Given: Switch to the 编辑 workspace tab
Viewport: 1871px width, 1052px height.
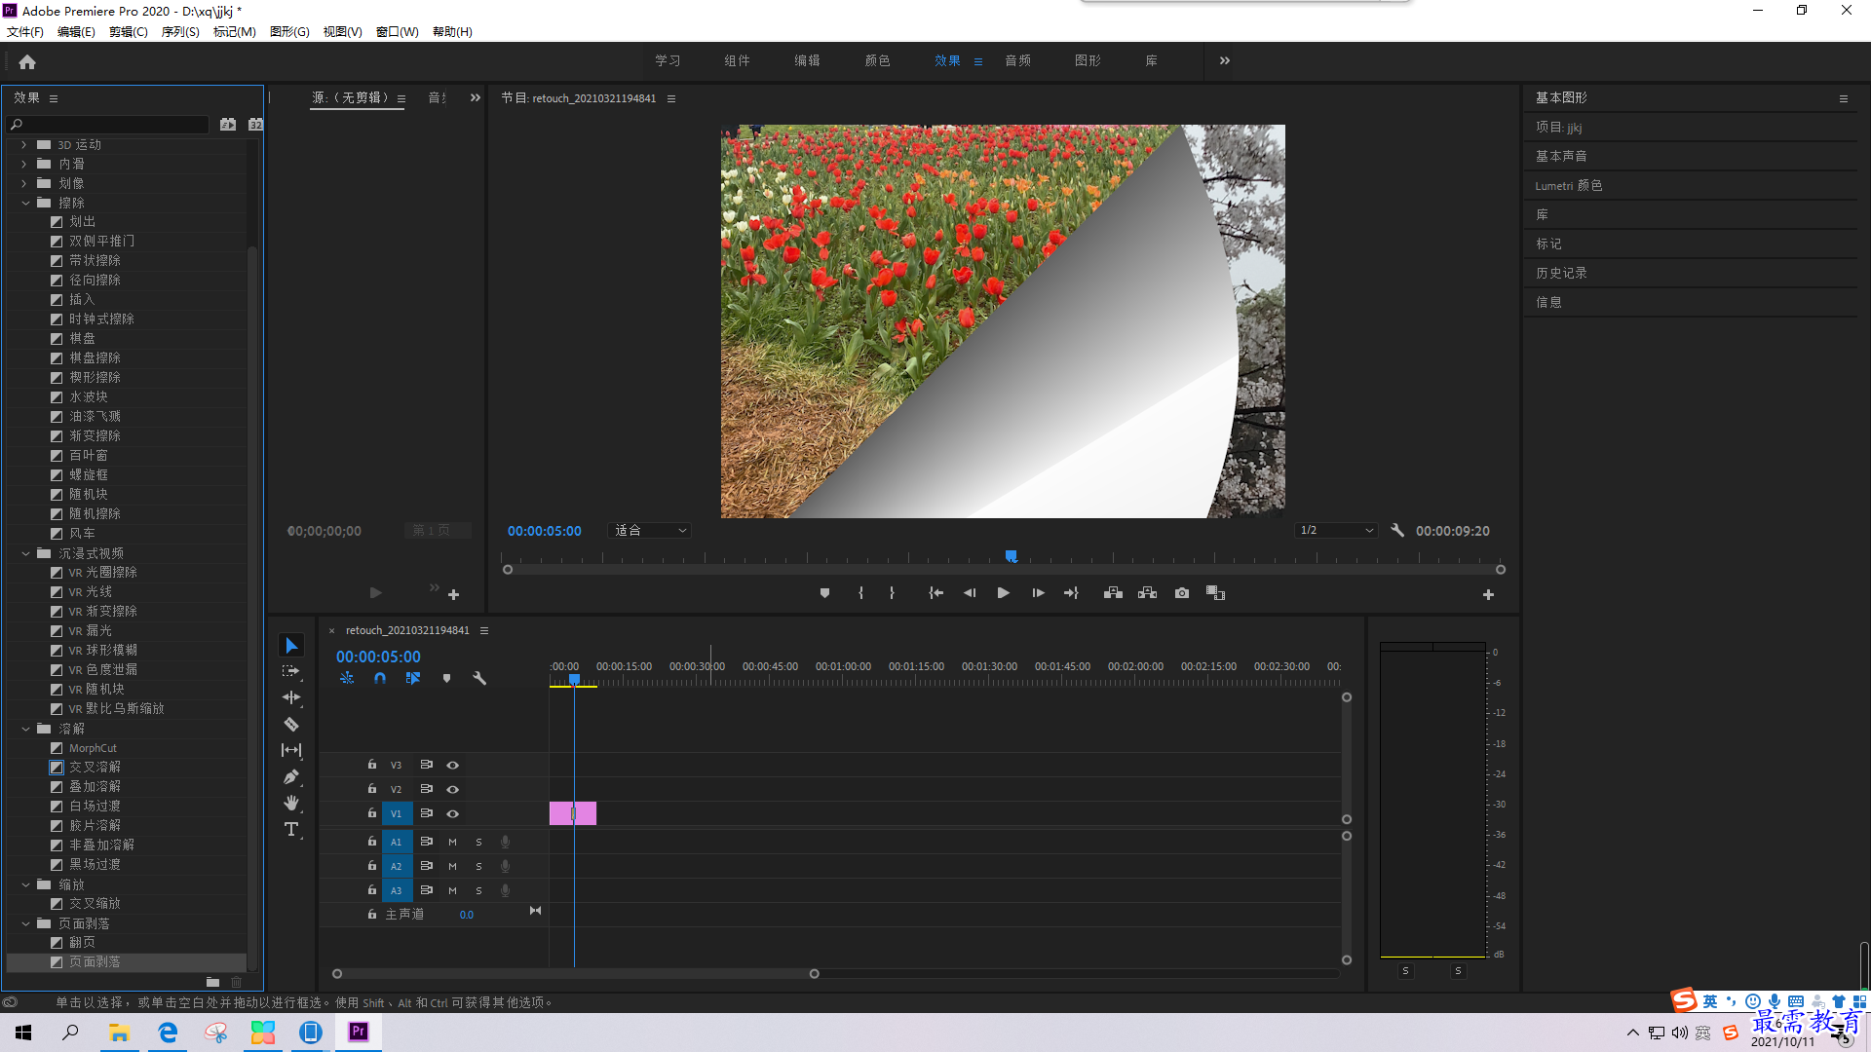Looking at the screenshot, I should [807, 60].
